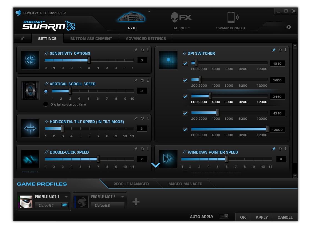Toggle the 1600 DPI level checkbox
Screen dimensions: 312x230
(x=185, y=80)
